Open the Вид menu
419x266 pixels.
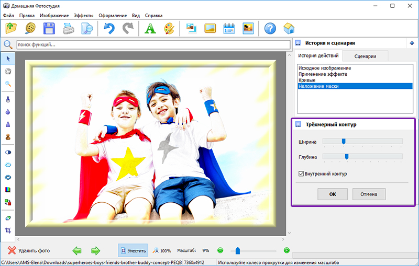tap(136, 16)
